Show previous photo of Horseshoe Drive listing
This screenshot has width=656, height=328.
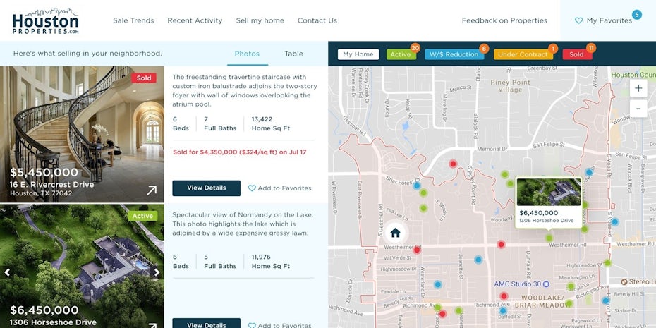[8, 272]
